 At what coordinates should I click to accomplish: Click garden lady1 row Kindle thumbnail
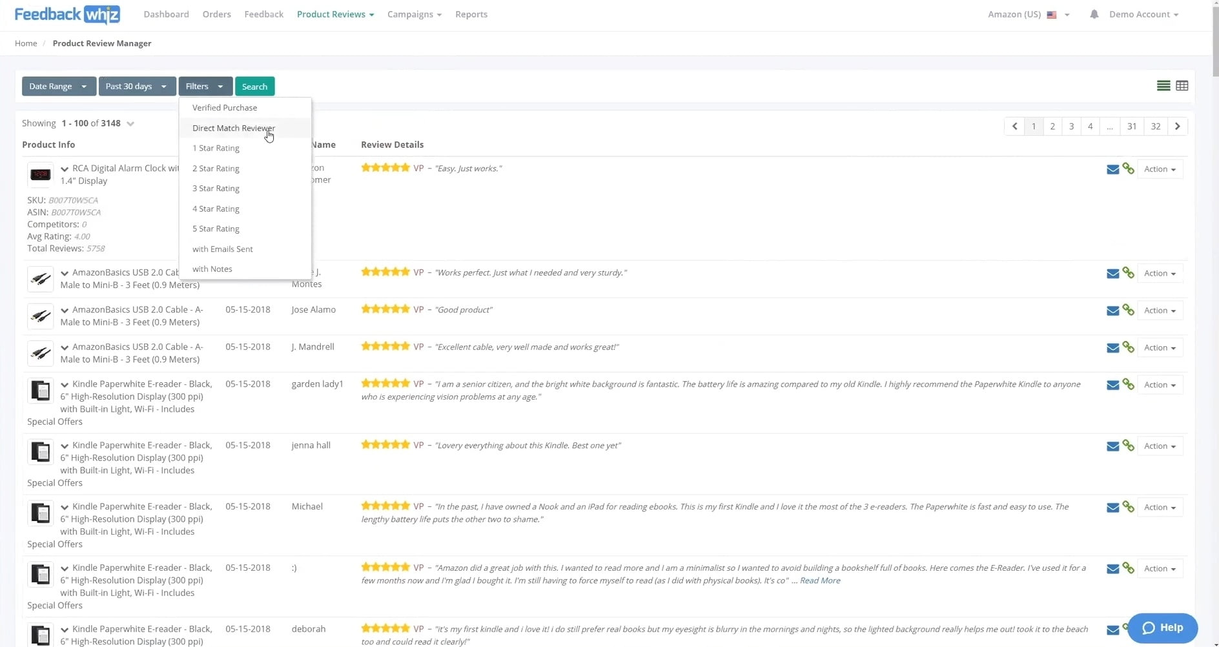40,391
